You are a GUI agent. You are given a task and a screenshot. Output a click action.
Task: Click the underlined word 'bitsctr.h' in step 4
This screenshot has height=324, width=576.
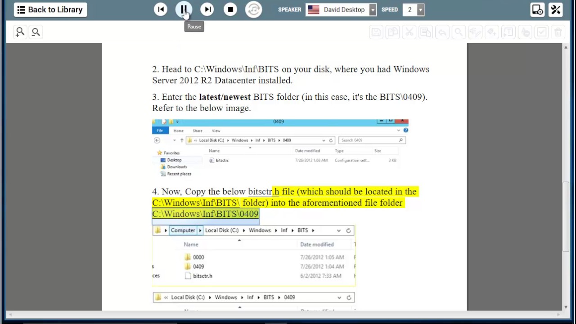263,192
